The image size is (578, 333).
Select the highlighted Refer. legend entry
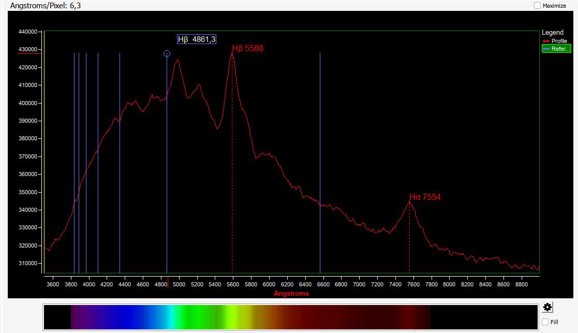(556, 49)
